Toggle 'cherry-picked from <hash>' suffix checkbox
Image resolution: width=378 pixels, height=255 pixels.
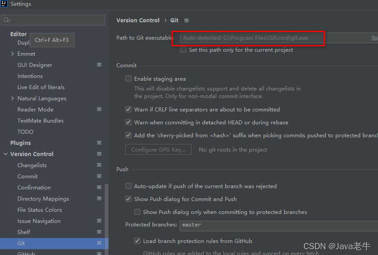pos(128,135)
